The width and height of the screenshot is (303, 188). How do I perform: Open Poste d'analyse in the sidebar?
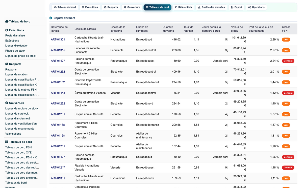15,36
